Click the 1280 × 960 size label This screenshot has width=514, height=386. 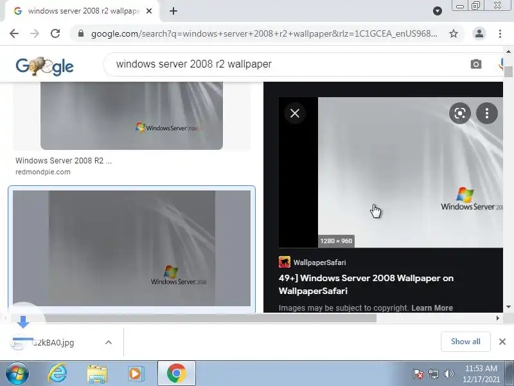click(x=336, y=241)
